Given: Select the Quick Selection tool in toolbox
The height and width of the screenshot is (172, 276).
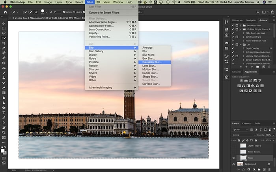Looking at the screenshot, I should click(4, 38).
